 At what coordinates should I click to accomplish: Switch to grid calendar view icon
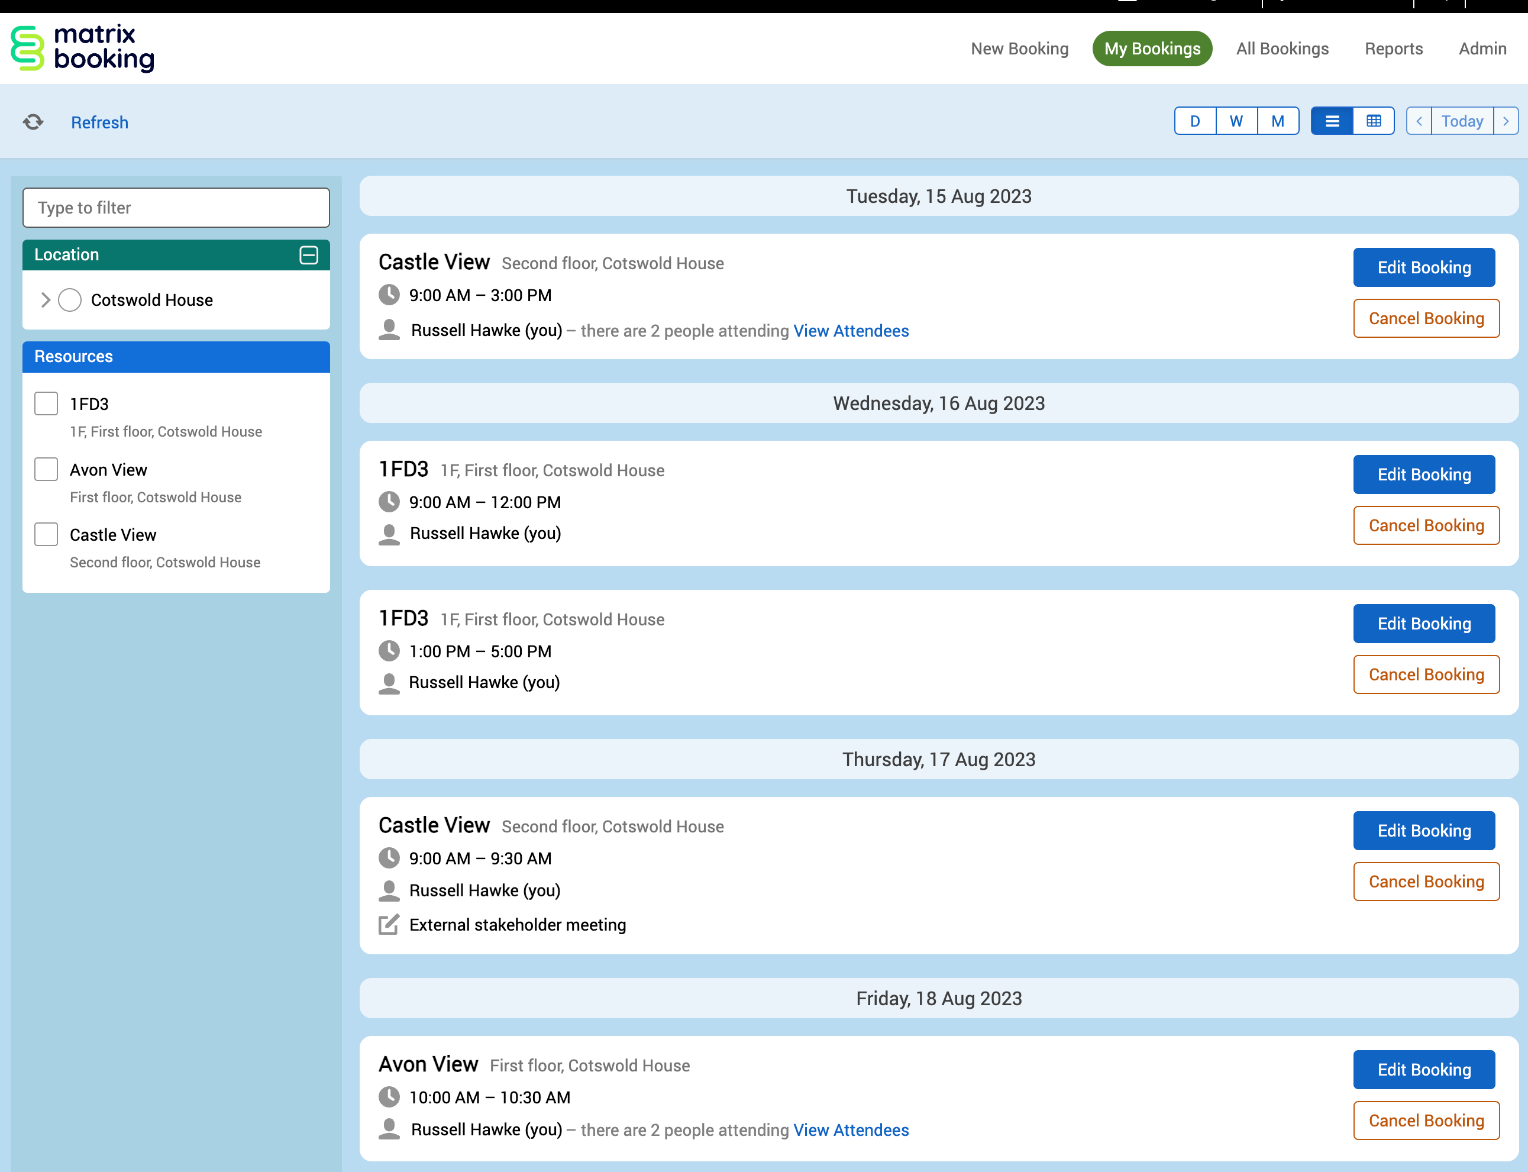click(x=1373, y=121)
